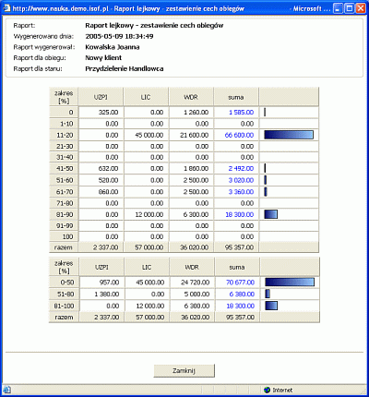The width and height of the screenshot is (369, 397).
Task: Click UZPI column header in lower table
Action: [x=101, y=267]
